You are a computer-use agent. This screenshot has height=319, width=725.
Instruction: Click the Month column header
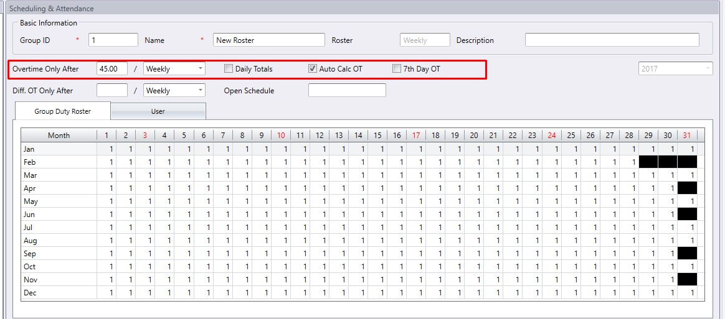59,136
